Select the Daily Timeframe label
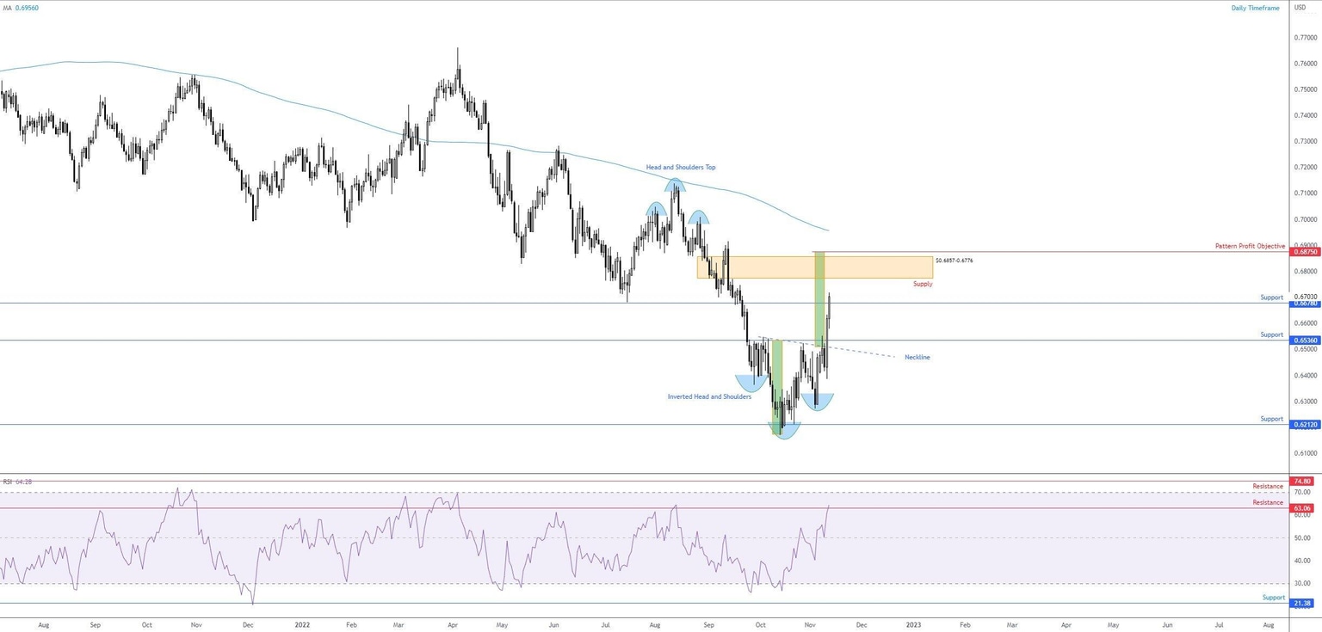The height and width of the screenshot is (632, 1322). (1255, 8)
